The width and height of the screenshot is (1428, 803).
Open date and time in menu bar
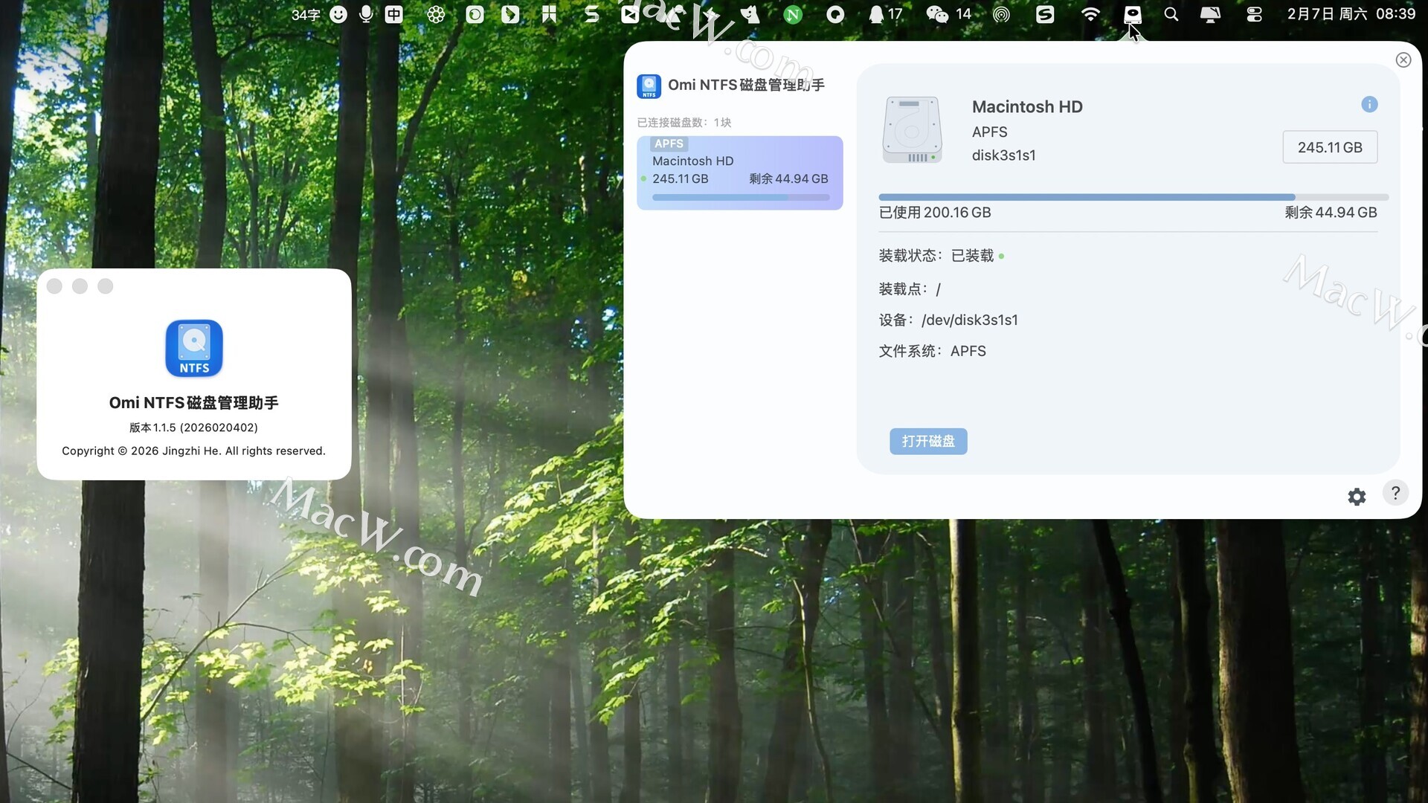click(1351, 14)
